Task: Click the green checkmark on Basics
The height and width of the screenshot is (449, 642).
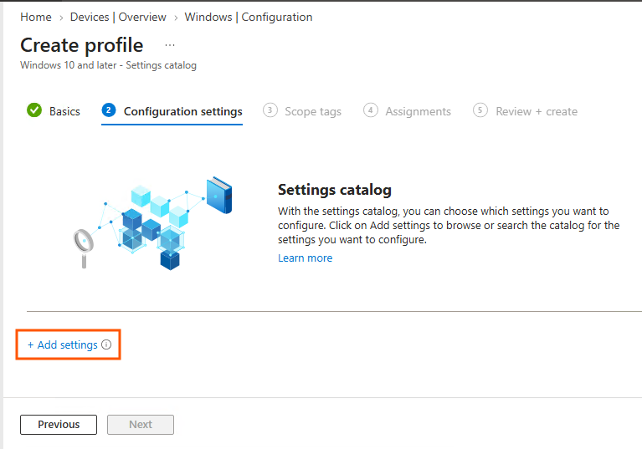Action: coord(34,110)
